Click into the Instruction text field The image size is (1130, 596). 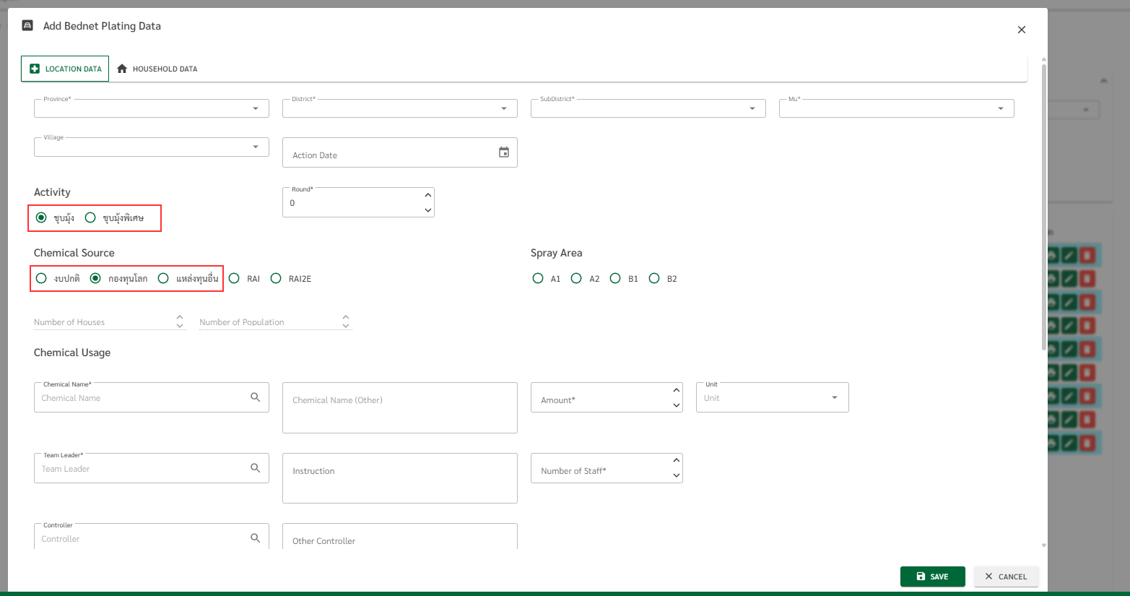(x=399, y=478)
